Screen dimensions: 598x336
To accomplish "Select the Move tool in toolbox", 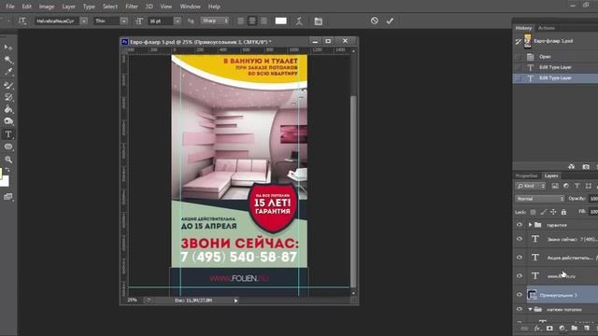I will click(8, 48).
